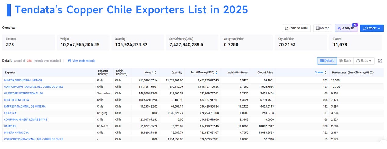The width and height of the screenshot is (387, 149).
Task: Toggle fullscreen table expand icon
Action: coord(380,61)
